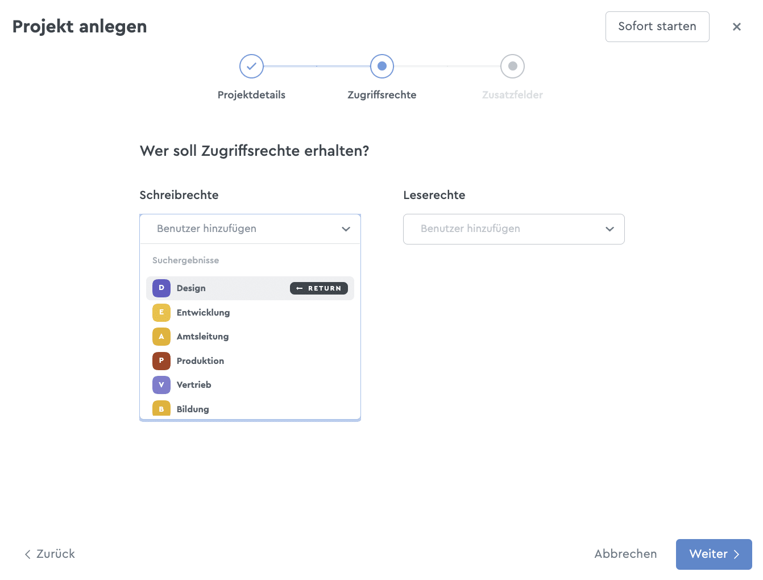The image size is (763, 580).
Task: Go back with the Zurück link
Action: pyautogui.click(x=49, y=554)
